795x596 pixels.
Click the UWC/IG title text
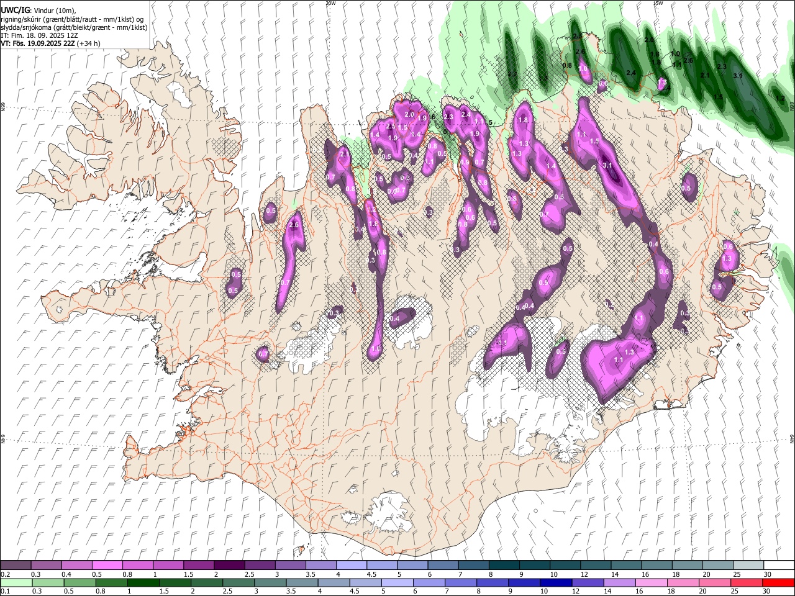coord(15,10)
